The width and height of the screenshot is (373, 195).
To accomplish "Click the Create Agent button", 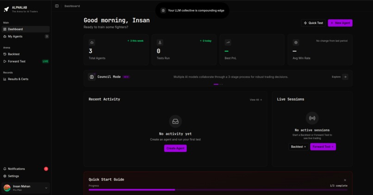I will pyautogui.click(x=175, y=148).
